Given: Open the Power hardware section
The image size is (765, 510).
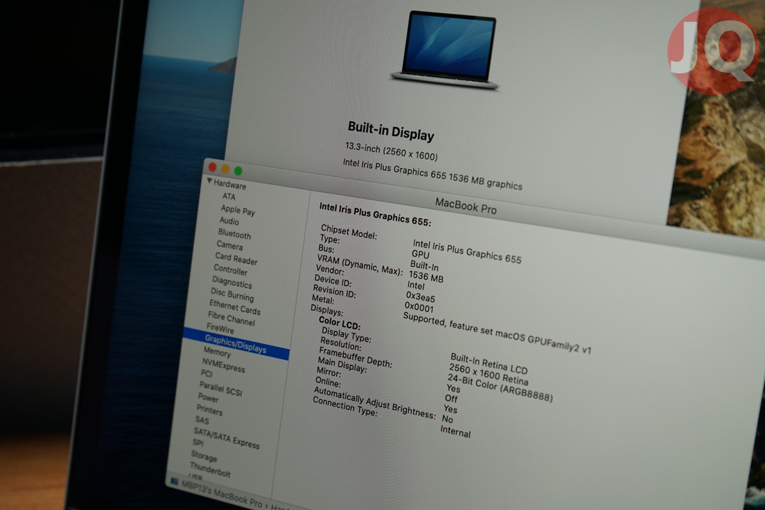Looking at the screenshot, I should click(x=208, y=398).
